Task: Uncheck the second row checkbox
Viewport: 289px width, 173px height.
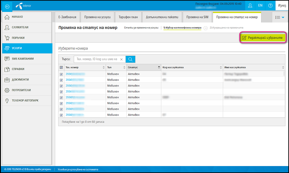Action: tap(61, 80)
